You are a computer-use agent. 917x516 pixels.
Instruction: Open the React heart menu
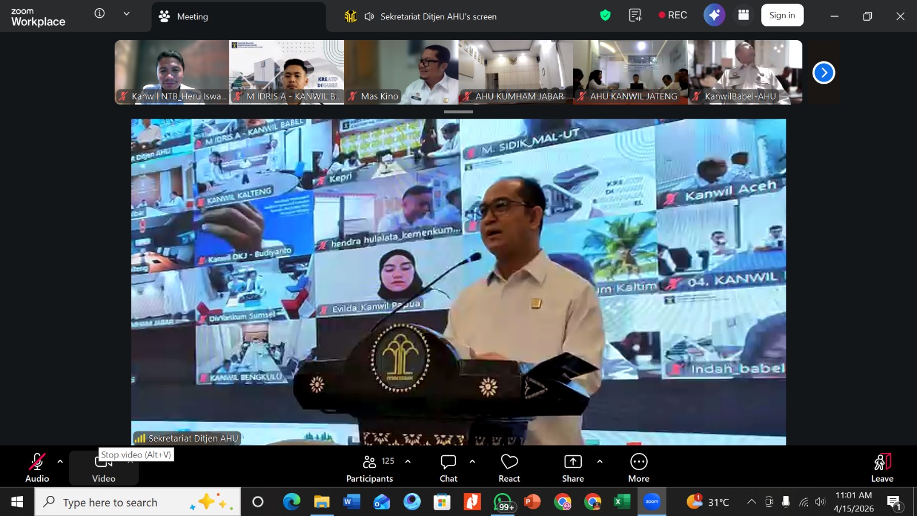pyautogui.click(x=509, y=468)
